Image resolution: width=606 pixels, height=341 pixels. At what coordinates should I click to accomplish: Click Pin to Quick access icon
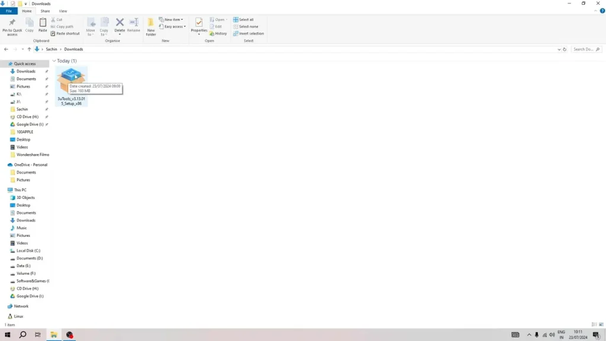tap(12, 27)
